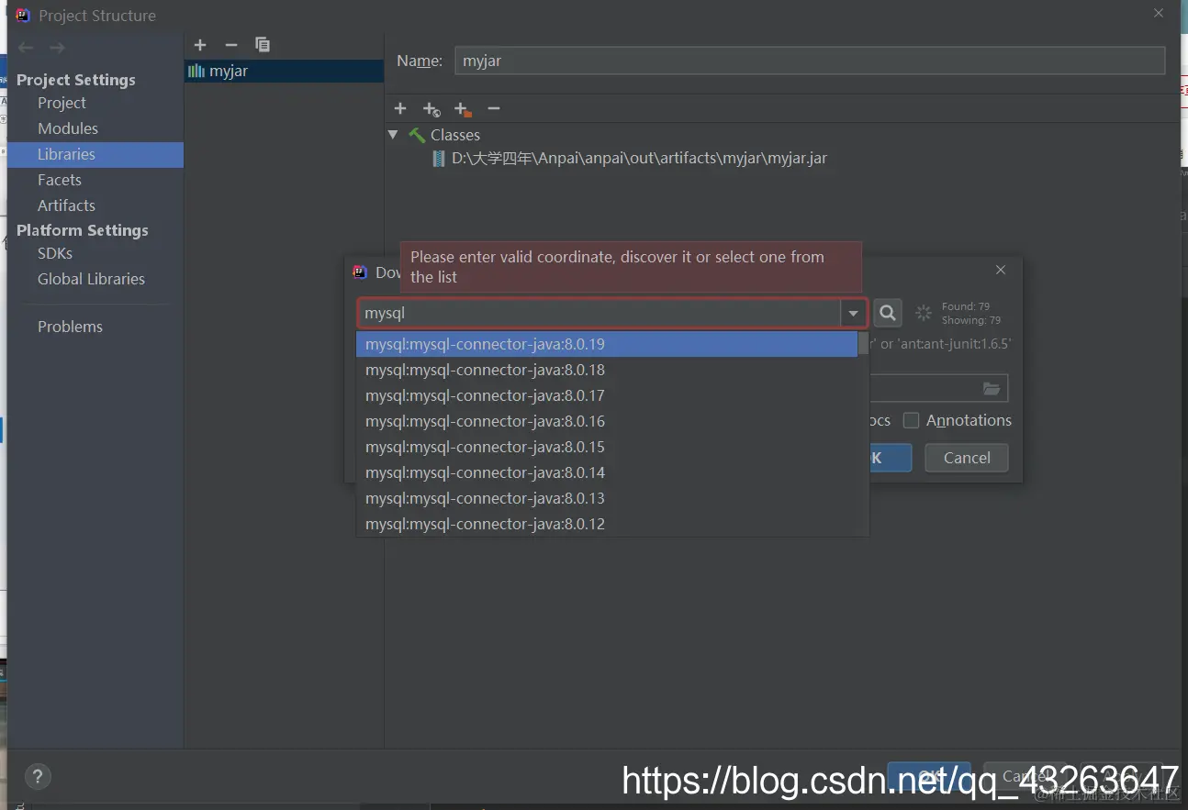Click the mysql-connector-java:8.0.12 entry
The height and width of the screenshot is (810, 1188).
click(607, 524)
